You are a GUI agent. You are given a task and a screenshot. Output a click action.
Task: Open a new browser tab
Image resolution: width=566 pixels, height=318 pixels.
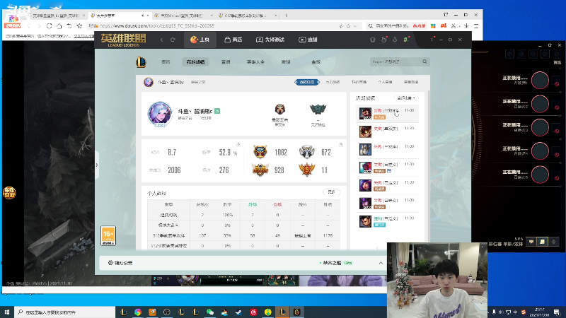click(286, 16)
